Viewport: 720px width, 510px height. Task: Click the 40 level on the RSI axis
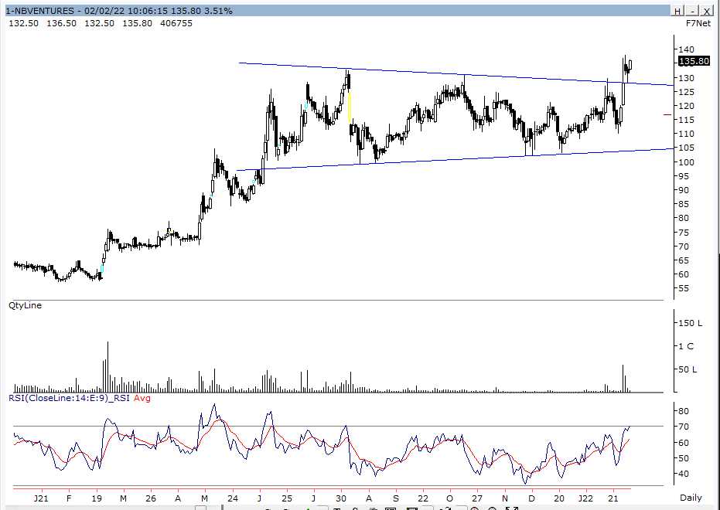684,474
